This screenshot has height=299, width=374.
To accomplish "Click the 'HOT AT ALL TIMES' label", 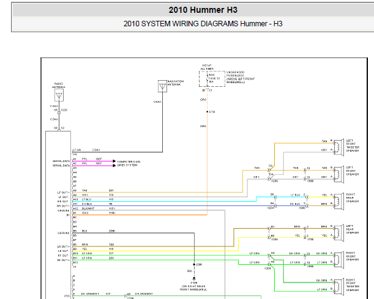I will click(207, 67).
